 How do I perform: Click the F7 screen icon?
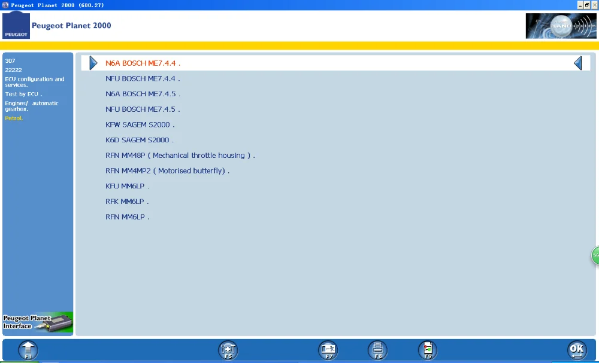(328, 350)
